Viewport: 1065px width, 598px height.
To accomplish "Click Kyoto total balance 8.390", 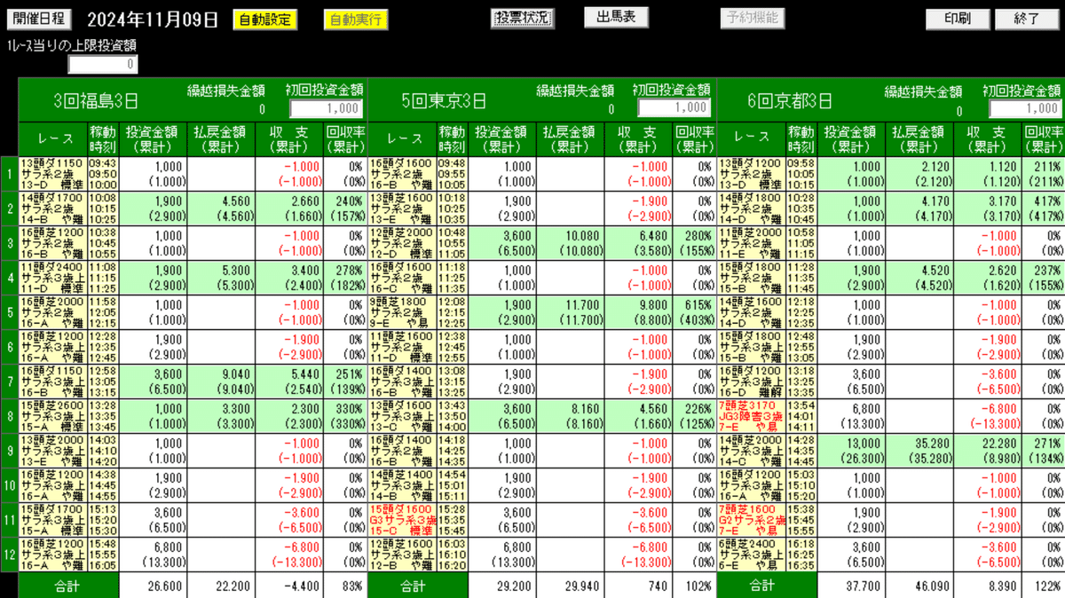I will click(989, 586).
